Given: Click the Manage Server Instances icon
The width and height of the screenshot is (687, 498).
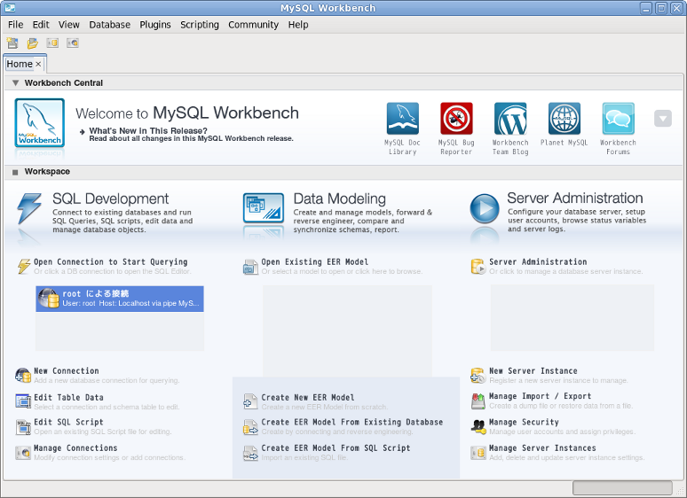Looking at the screenshot, I should [478, 453].
